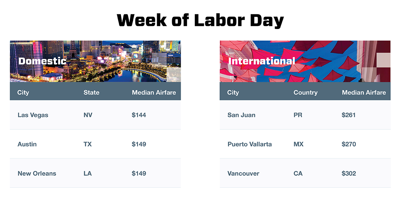Click the $261 airfare for San Juan

349,115
